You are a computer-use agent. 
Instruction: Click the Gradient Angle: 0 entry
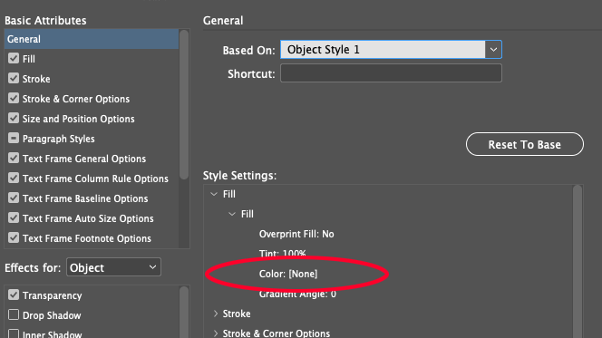click(x=297, y=294)
